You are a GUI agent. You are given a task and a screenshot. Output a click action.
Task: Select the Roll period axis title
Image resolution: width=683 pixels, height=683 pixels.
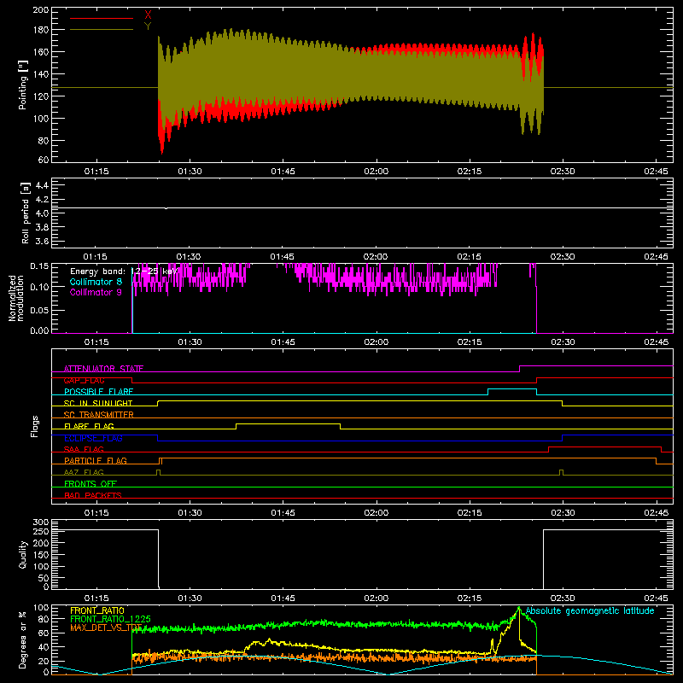[25, 213]
